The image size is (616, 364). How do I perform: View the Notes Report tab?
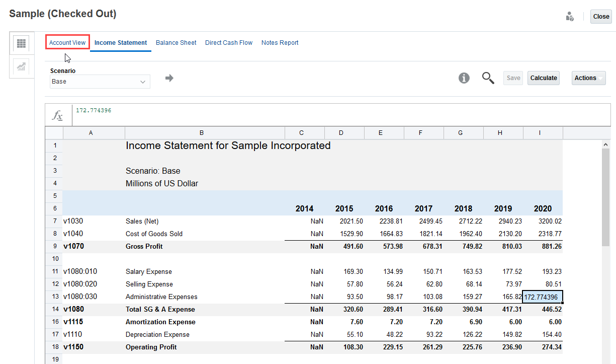tap(280, 42)
